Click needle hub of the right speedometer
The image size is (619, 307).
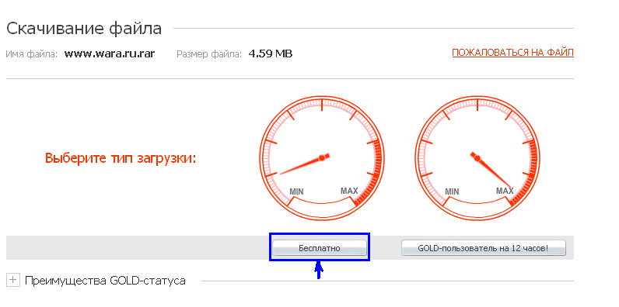coord(477,158)
